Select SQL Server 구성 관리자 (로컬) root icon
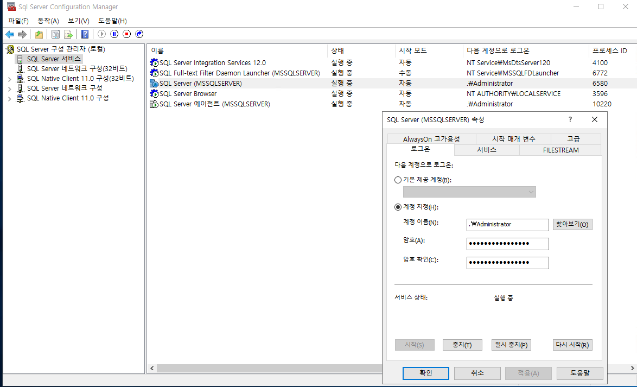The image size is (637, 387). [10, 49]
